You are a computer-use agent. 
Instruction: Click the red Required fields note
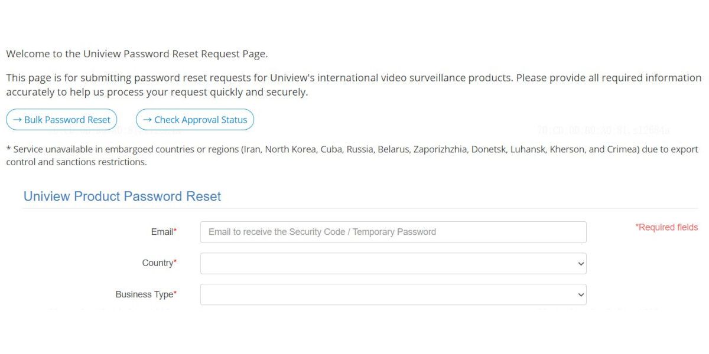point(666,227)
